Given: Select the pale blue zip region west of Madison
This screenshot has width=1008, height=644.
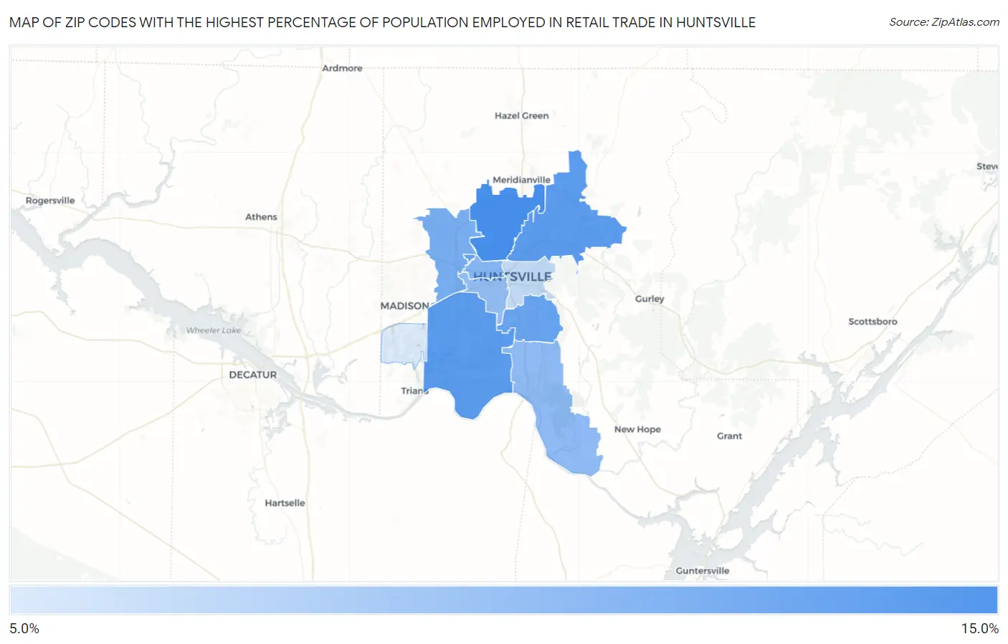Looking at the screenshot, I should pyautogui.click(x=404, y=343).
